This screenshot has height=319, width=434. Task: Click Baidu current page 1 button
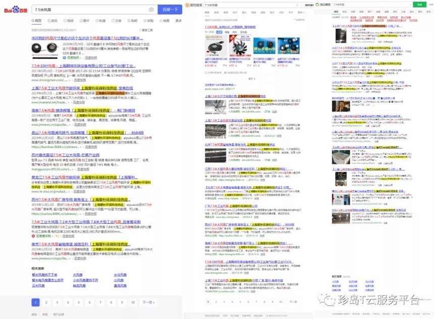coord(35,302)
